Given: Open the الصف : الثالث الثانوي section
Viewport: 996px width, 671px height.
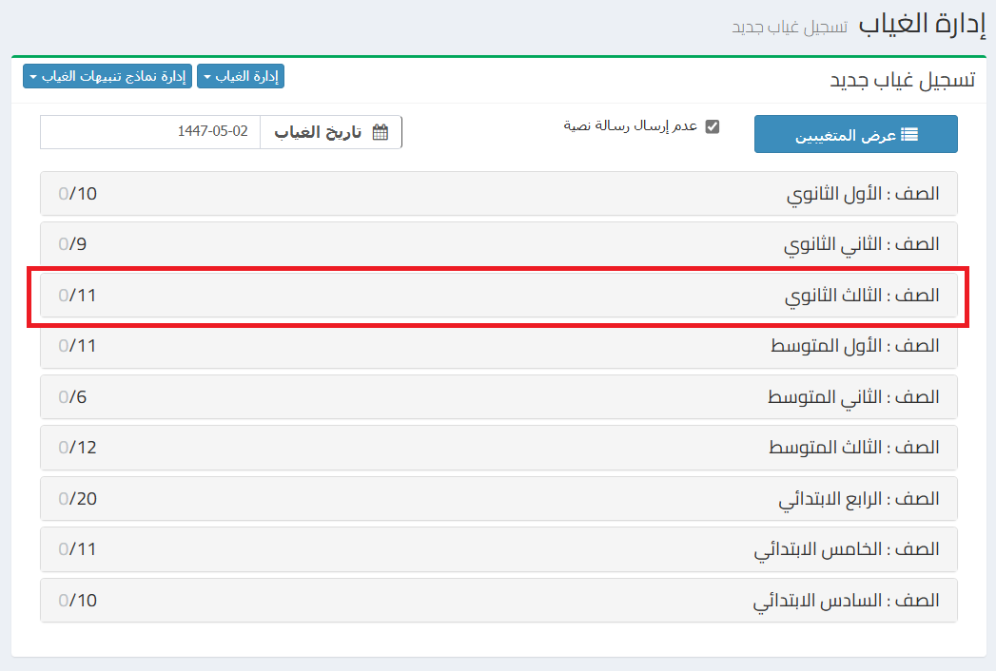Looking at the screenshot, I should tap(862, 296).
